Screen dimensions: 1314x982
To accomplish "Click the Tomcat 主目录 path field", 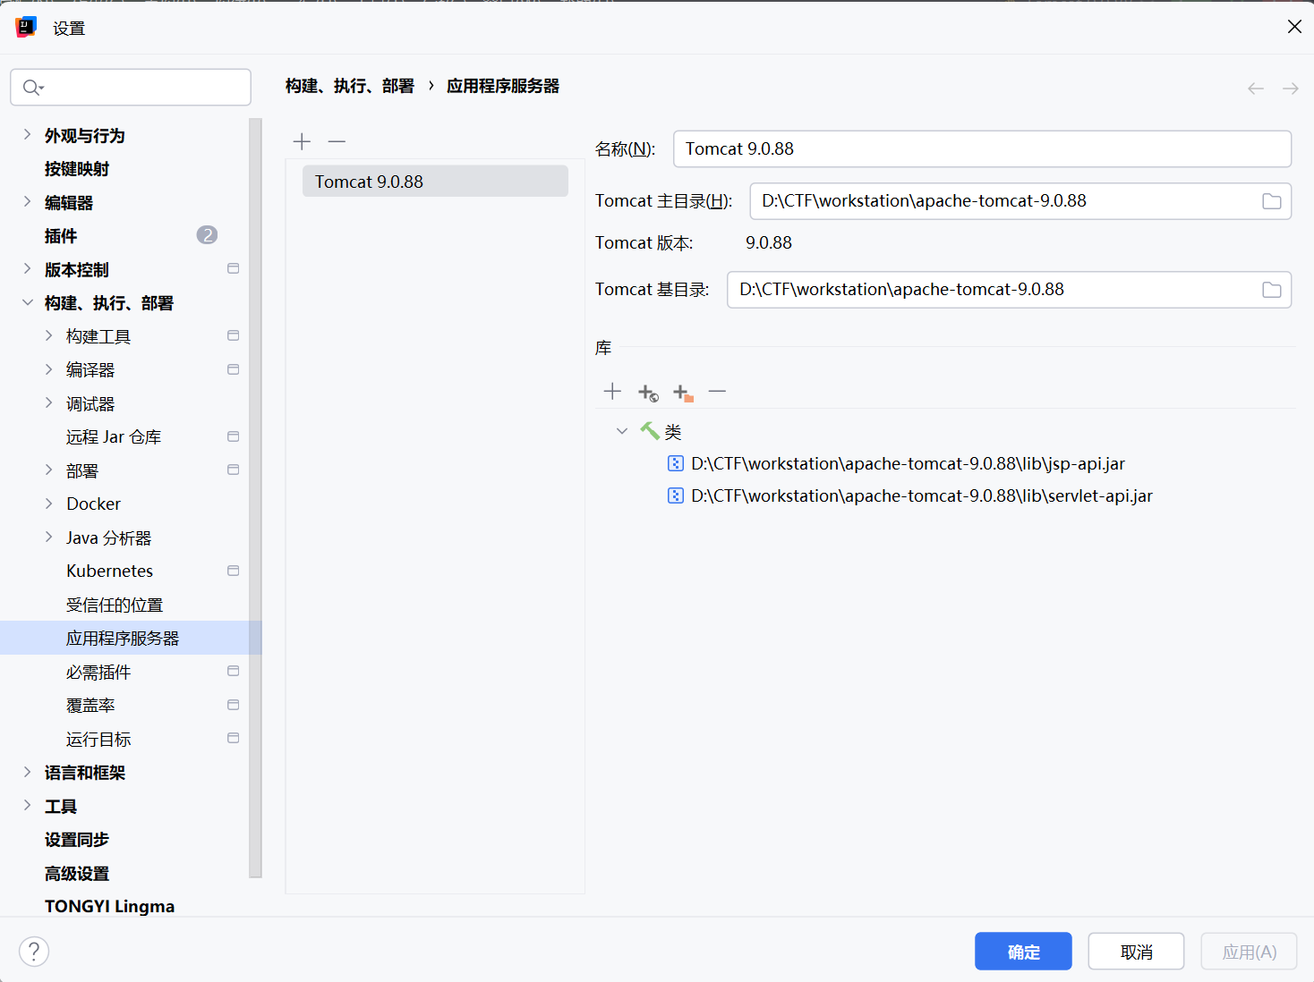I will point(1020,201).
